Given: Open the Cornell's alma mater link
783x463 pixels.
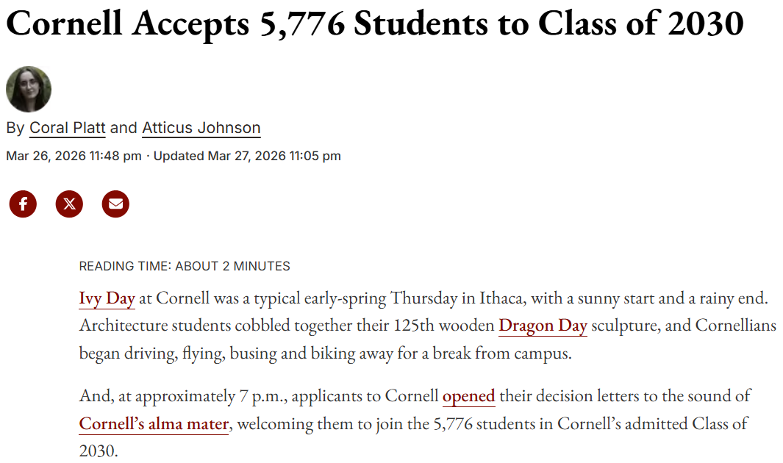Looking at the screenshot, I should 153,424.
